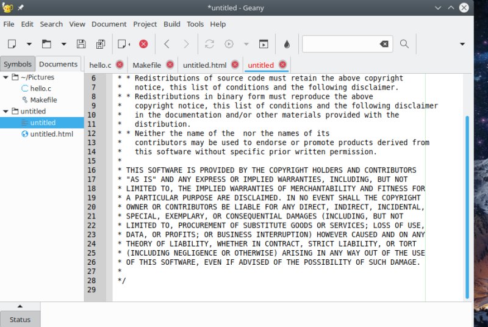Switch to the Symbols sidebar tab
This screenshot has height=327, width=488.
click(18, 64)
